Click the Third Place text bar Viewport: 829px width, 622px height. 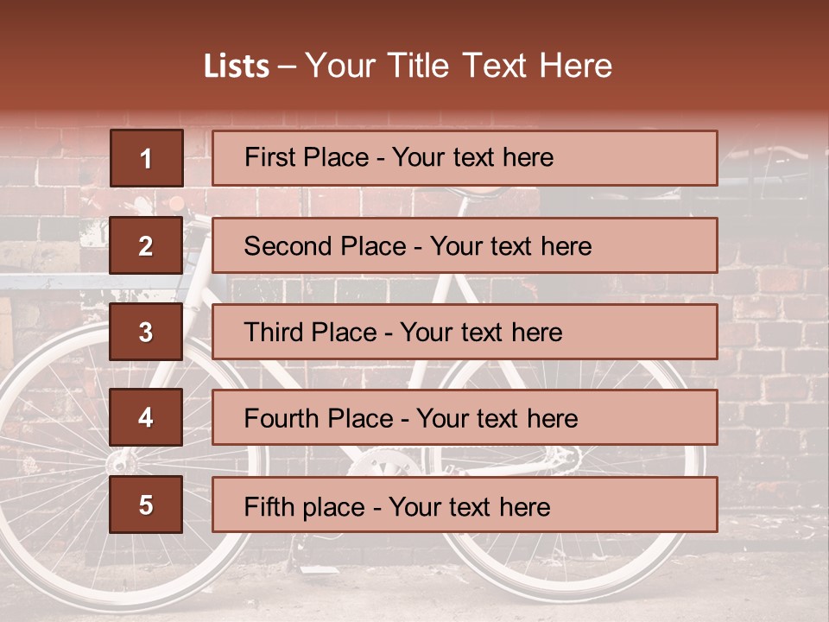tap(465, 332)
